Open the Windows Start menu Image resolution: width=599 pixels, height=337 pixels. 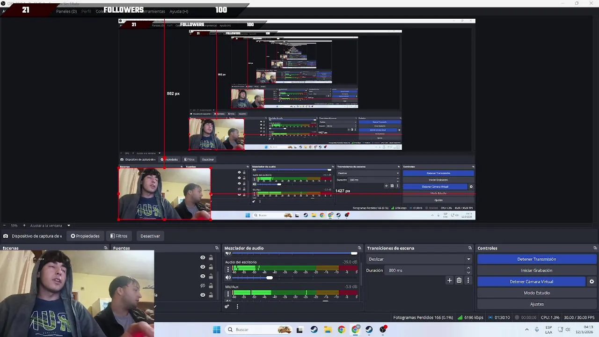(x=217, y=330)
